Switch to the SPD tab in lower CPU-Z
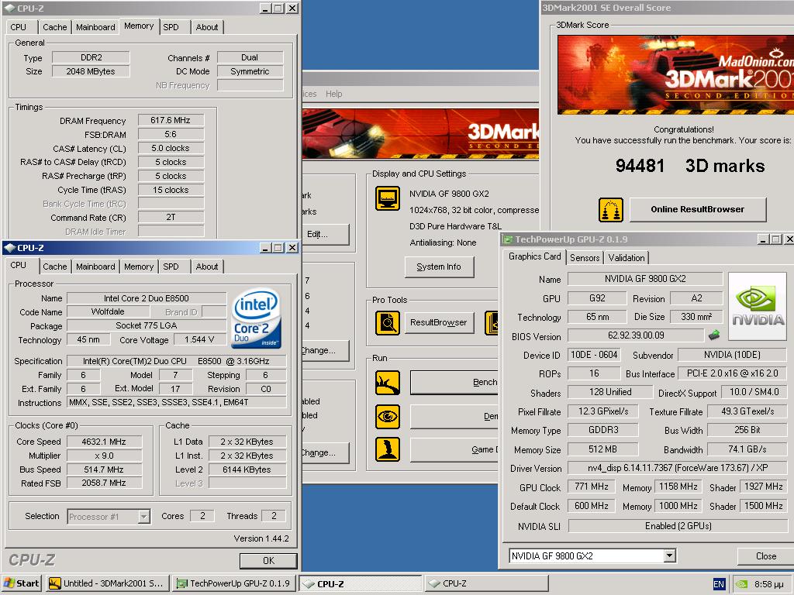Screen dimensions: 794x595 click(171, 267)
